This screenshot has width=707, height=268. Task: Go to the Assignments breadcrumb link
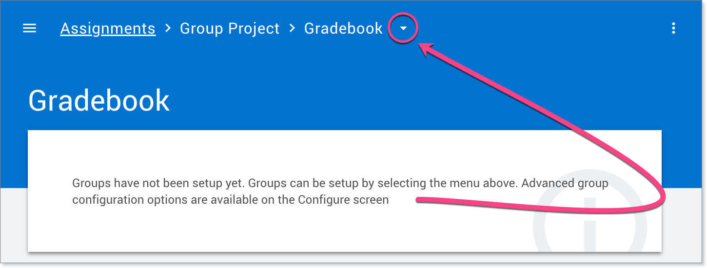coord(108,29)
